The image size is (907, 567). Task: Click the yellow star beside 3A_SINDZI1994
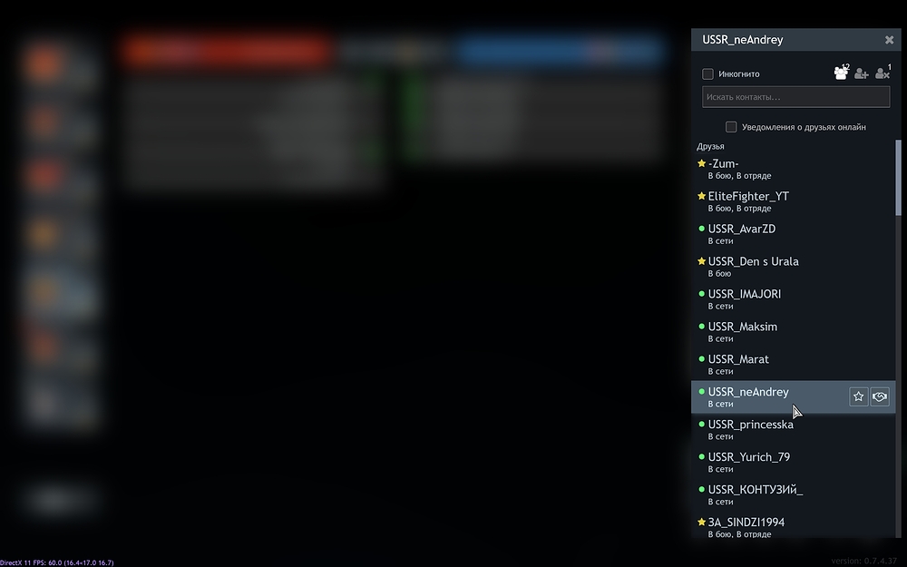pyautogui.click(x=701, y=523)
